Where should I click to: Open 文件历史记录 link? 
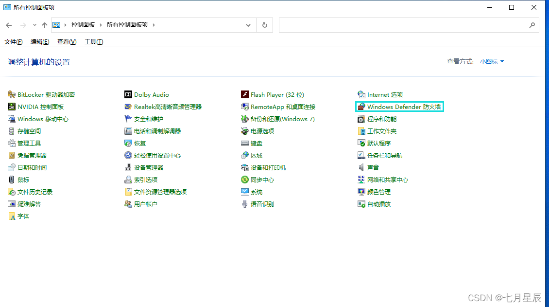coord(35,192)
